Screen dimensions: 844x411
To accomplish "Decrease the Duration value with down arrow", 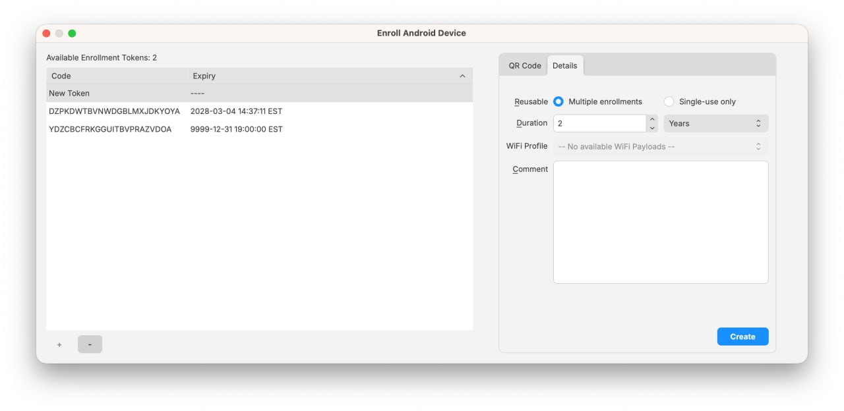I will [x=652, y=128].
